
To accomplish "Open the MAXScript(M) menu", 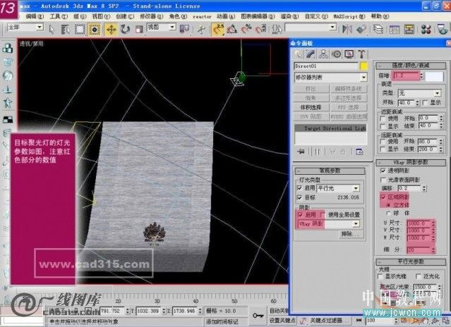I will tap(349, 16).
